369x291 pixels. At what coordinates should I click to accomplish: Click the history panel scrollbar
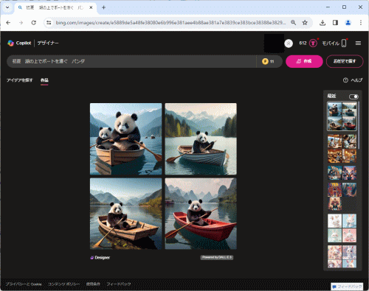359,125
